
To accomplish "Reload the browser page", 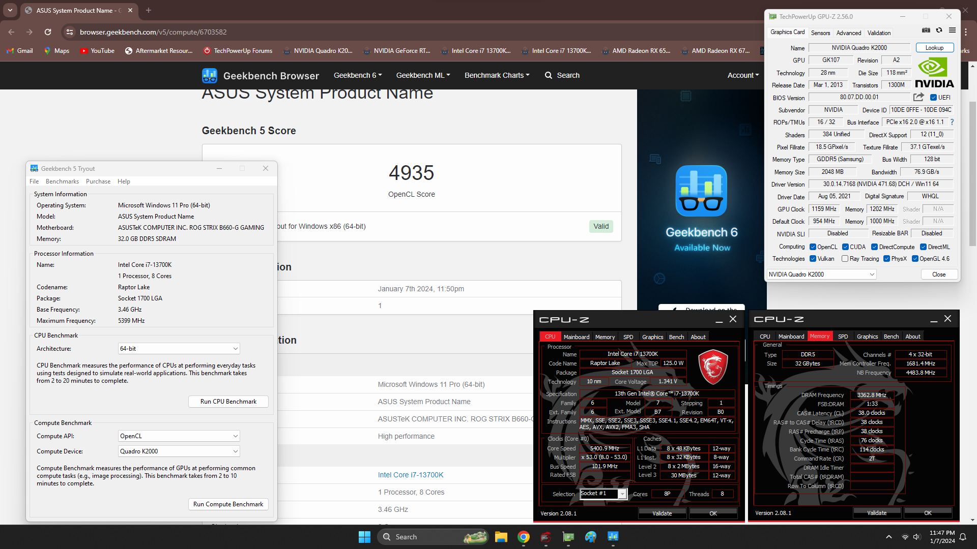I will pos(48,32).
